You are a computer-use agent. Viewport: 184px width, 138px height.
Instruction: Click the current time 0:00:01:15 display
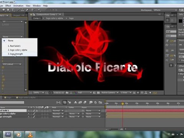point(59,93)
